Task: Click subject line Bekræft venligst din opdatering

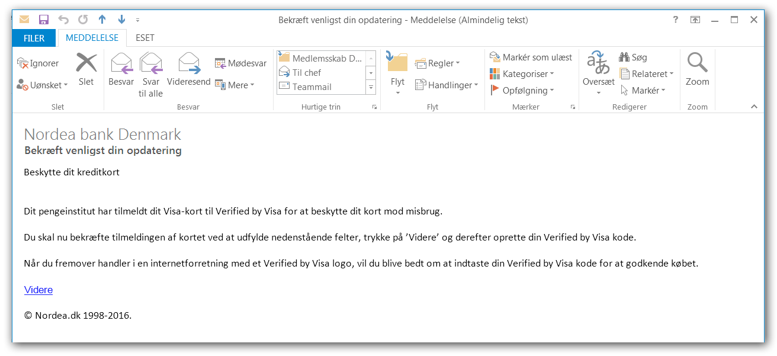Action: (103, 150)
